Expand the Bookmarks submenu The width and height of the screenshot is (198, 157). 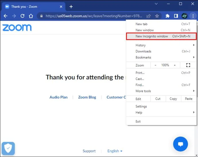click(161, 57)
